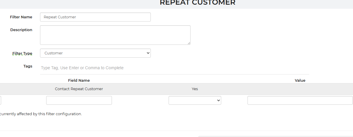Click the REPEAT CUSTOMER page heading
The height and width of the screenshot is (137, 353).
coord(198,3)
